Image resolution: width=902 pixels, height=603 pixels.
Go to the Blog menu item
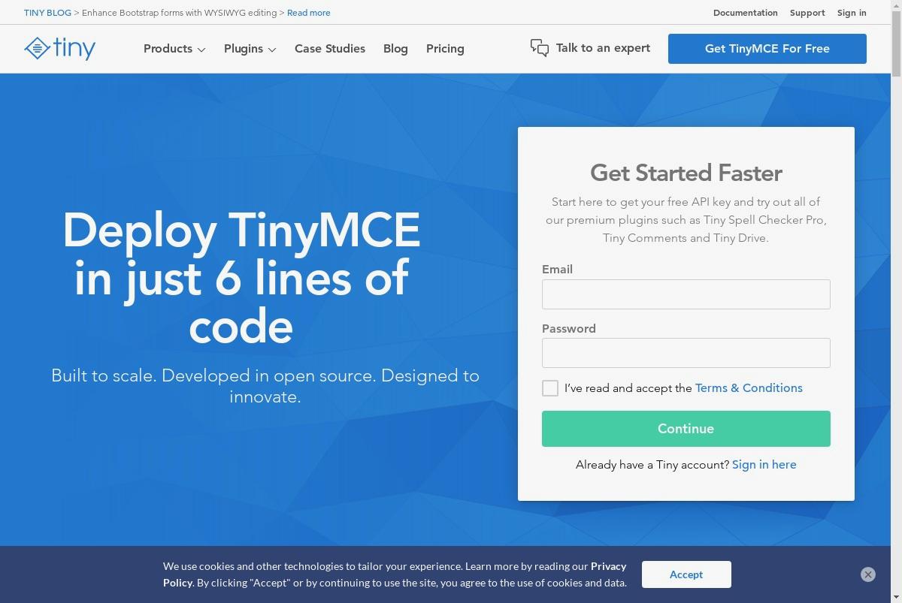click(x=395, y=49)
